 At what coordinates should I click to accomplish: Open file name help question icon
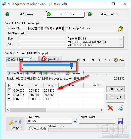tap(75, 121)
